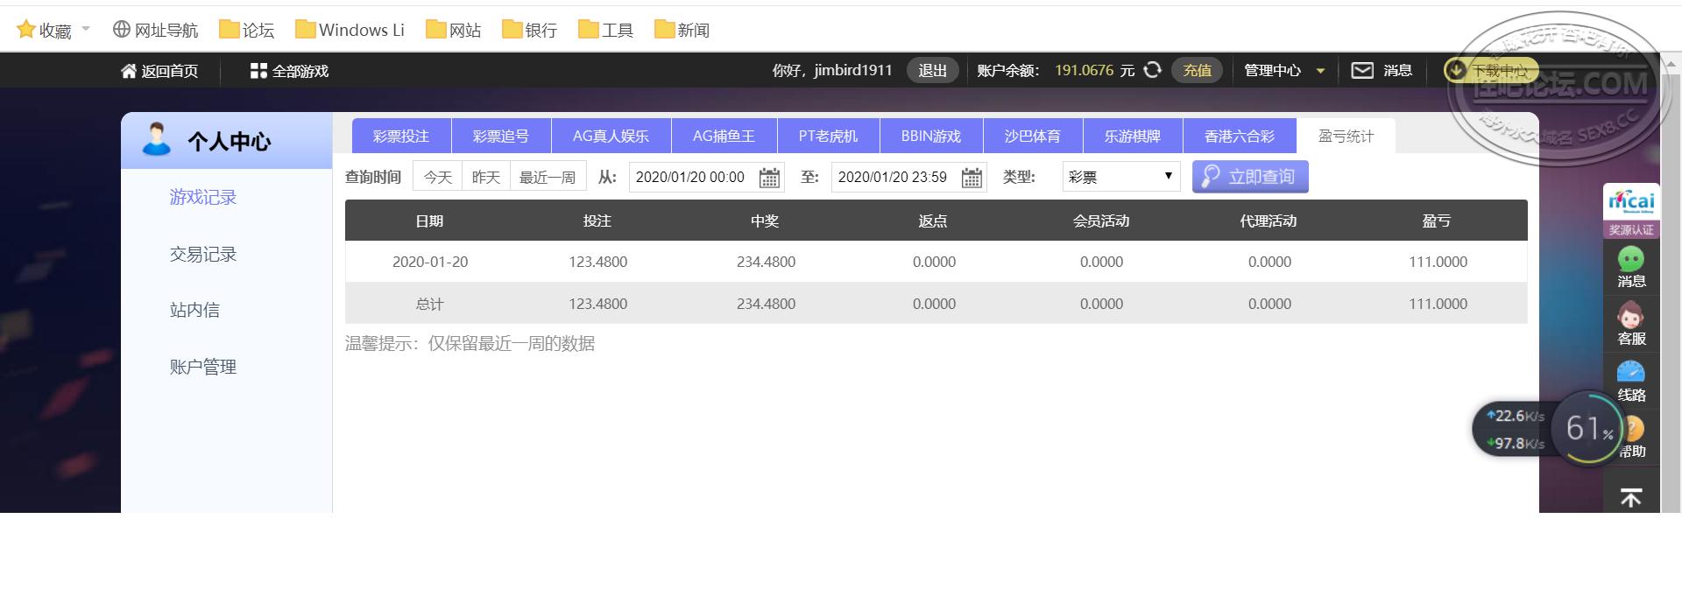The image size is (1682, 610).
Task: Click the 61% speed monitor widget
Action: pyautogui.click(x=1587, y=429)
